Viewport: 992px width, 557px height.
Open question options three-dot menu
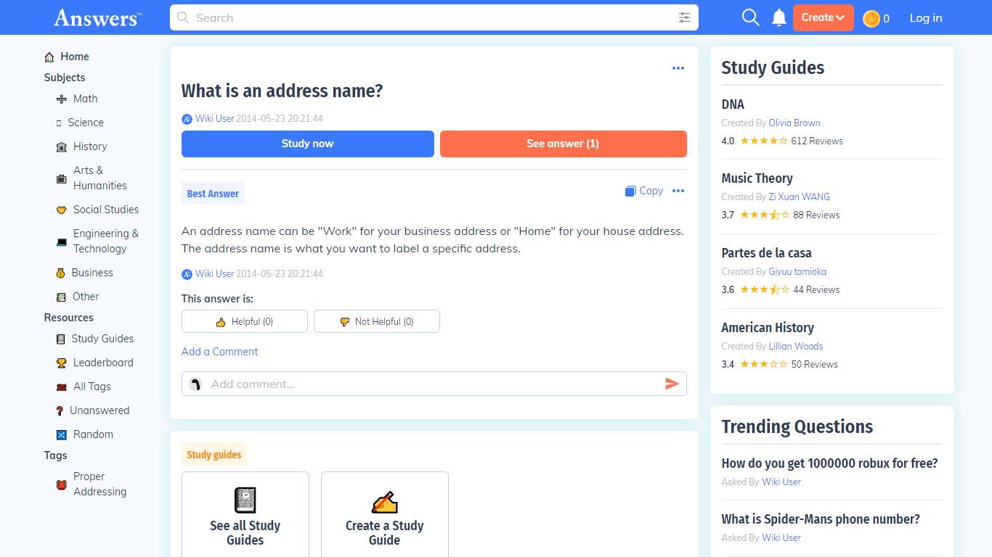pos(678,68)
